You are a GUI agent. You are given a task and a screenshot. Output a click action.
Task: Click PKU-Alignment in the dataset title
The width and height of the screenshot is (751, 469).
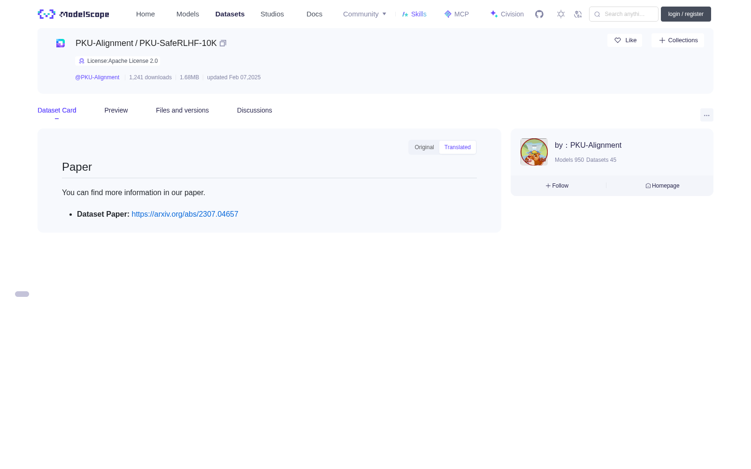[x=104, y=43]
